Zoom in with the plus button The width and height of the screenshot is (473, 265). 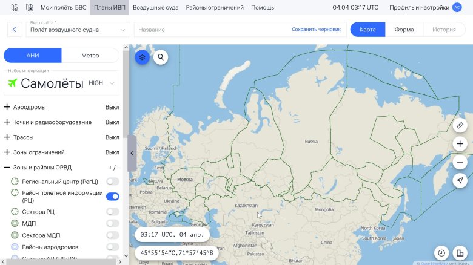tap(460, 144)
